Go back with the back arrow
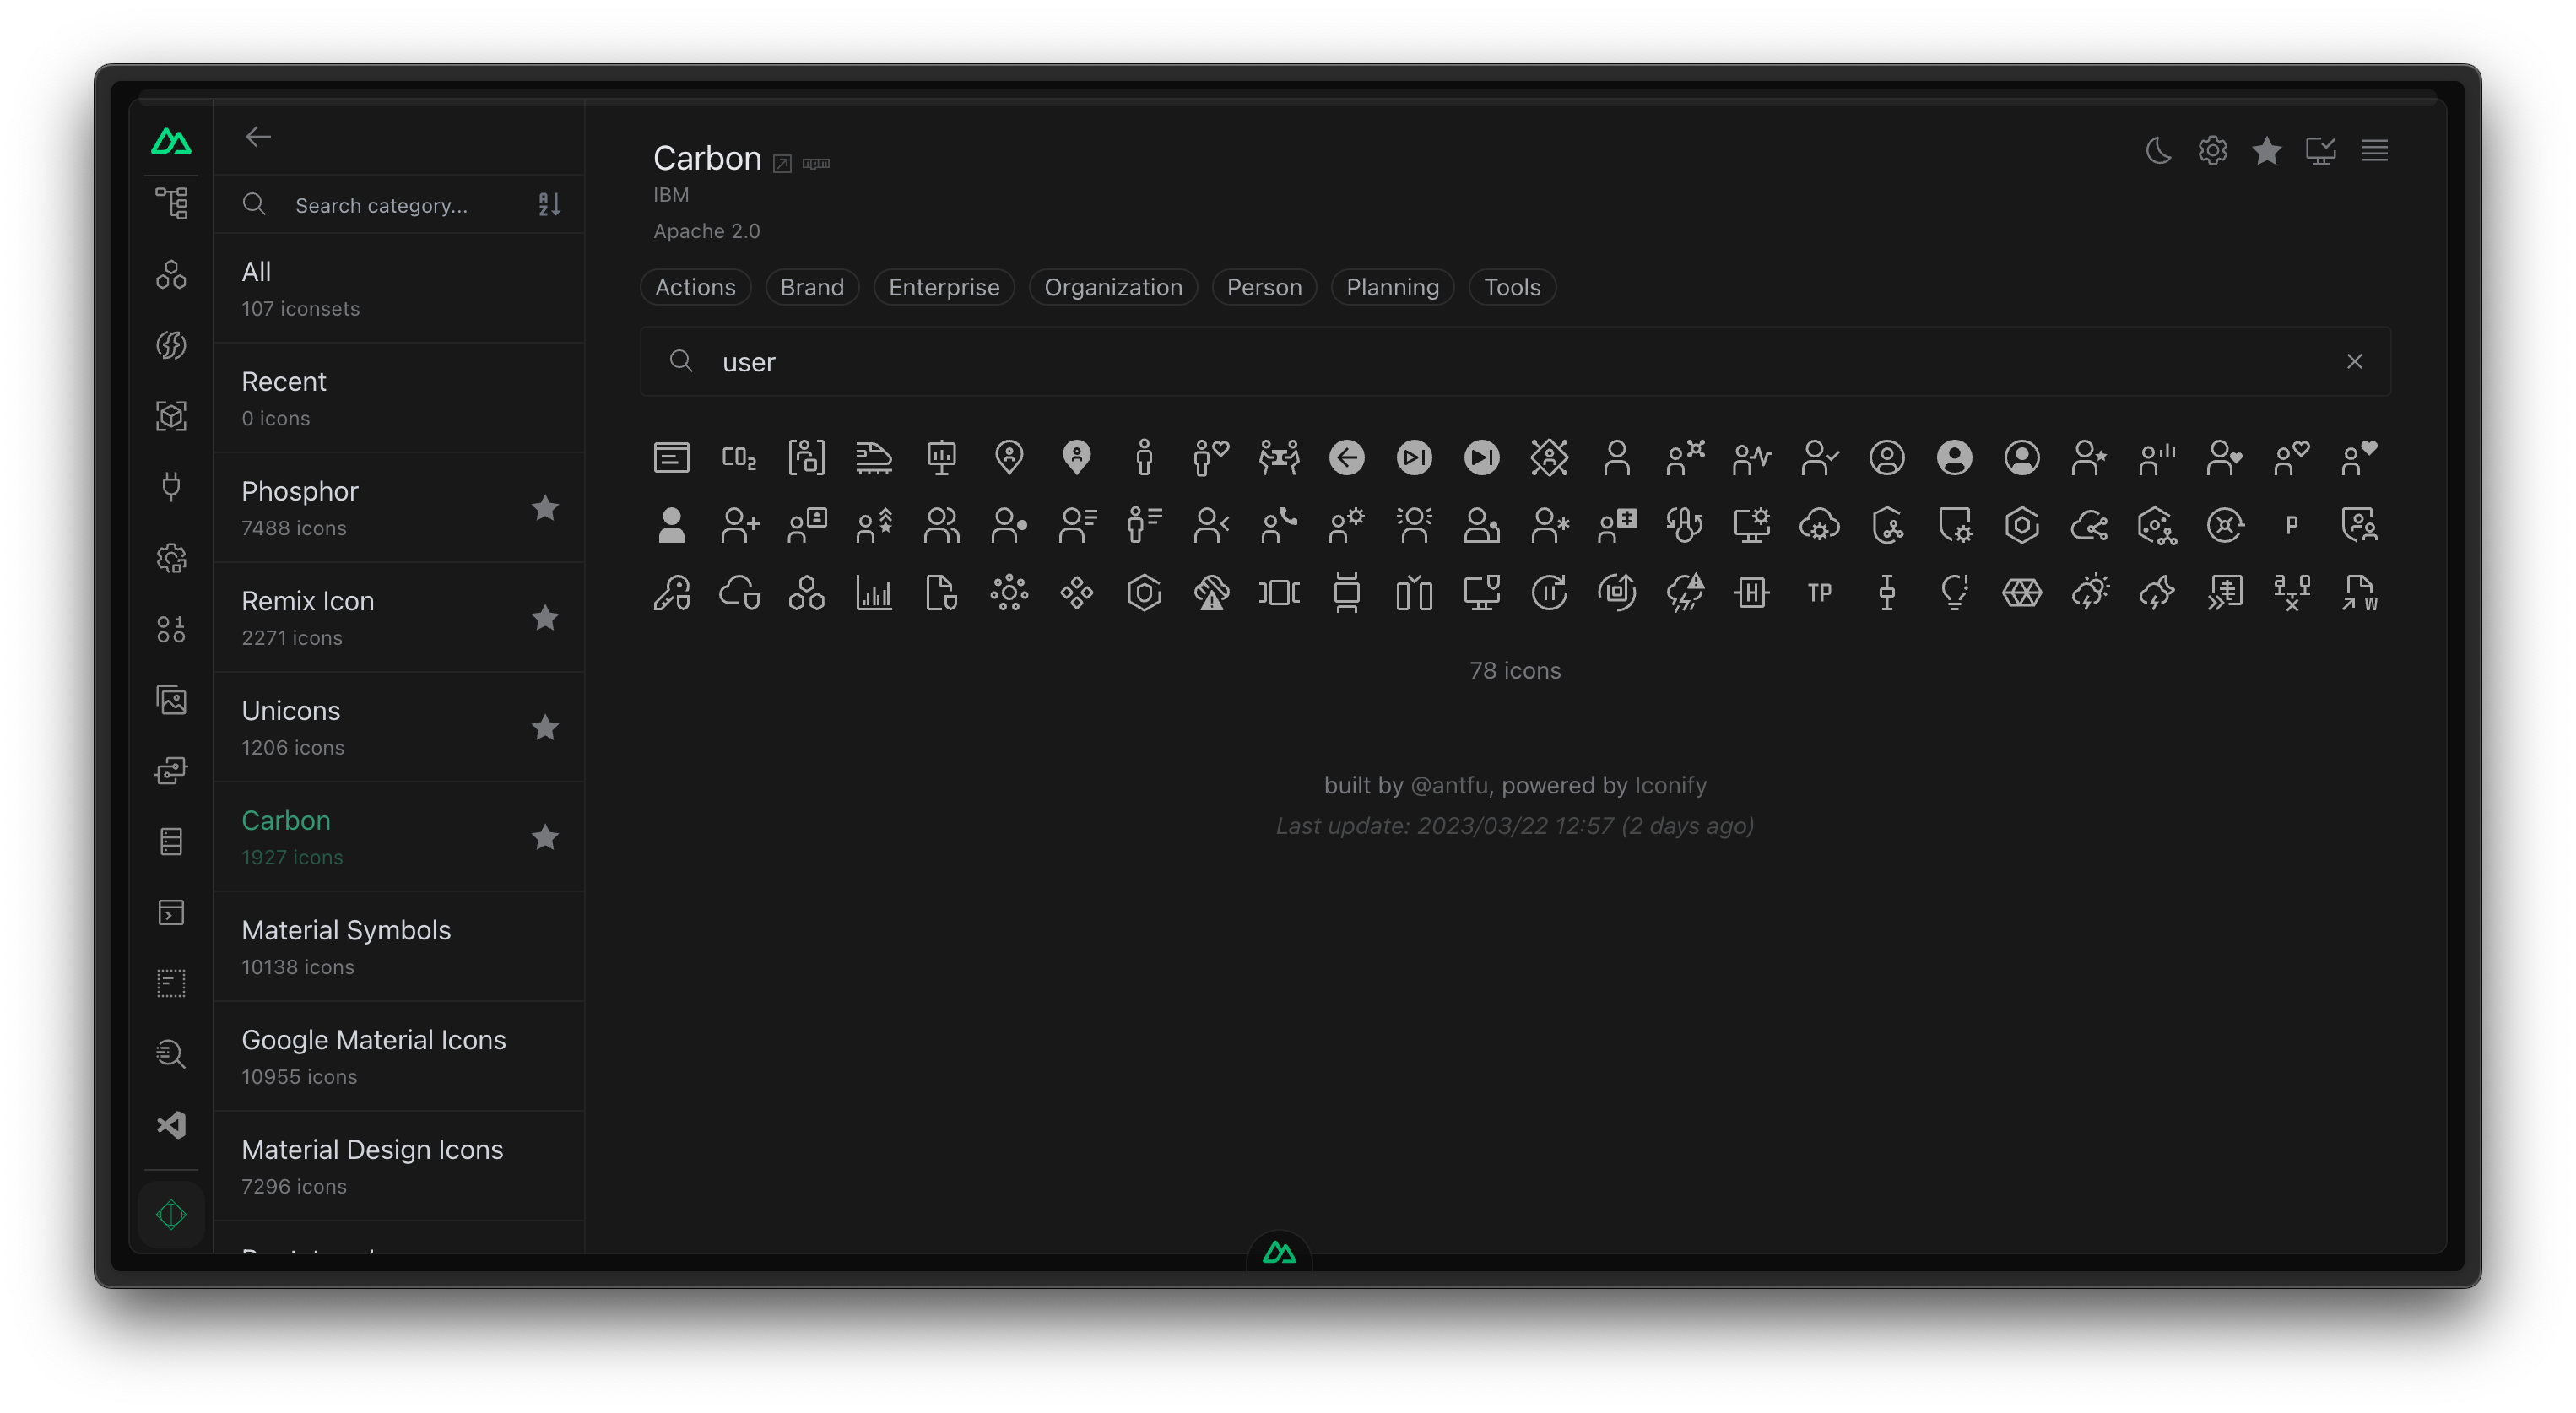The height and width of the screenshot is (1413, 2576). [x=257, y=137]
